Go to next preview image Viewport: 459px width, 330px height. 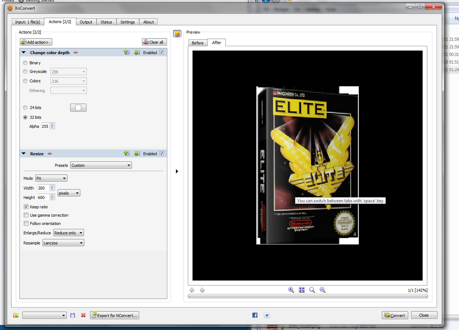(202, 290)
